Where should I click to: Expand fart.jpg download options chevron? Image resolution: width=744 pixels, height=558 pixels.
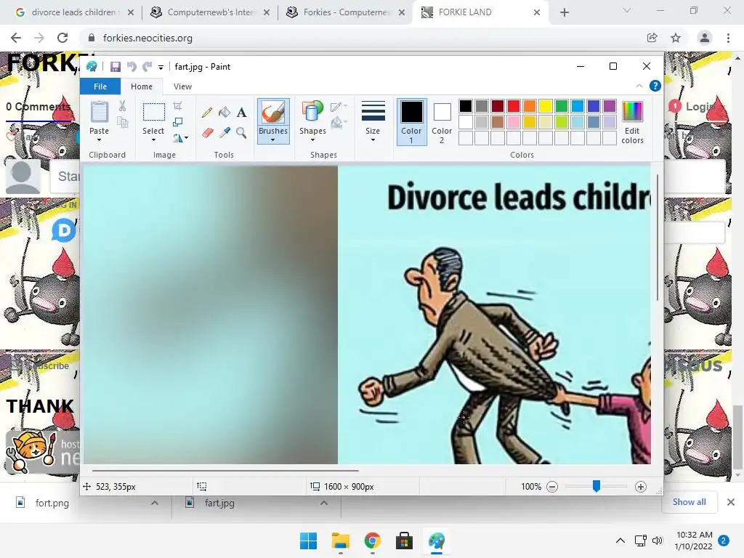tap(323, 503)
